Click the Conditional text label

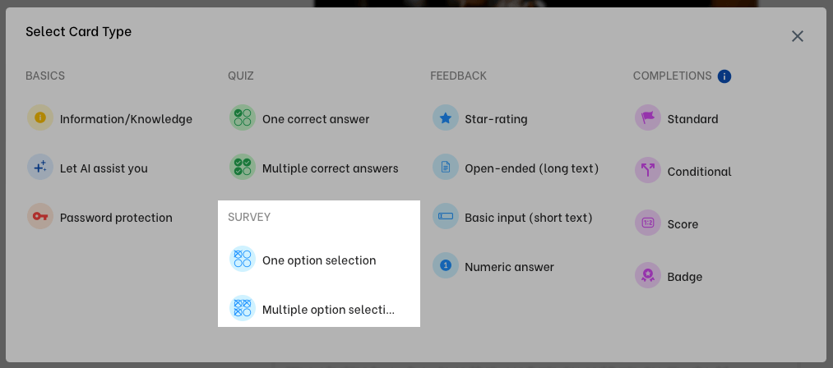click(699, 172)
